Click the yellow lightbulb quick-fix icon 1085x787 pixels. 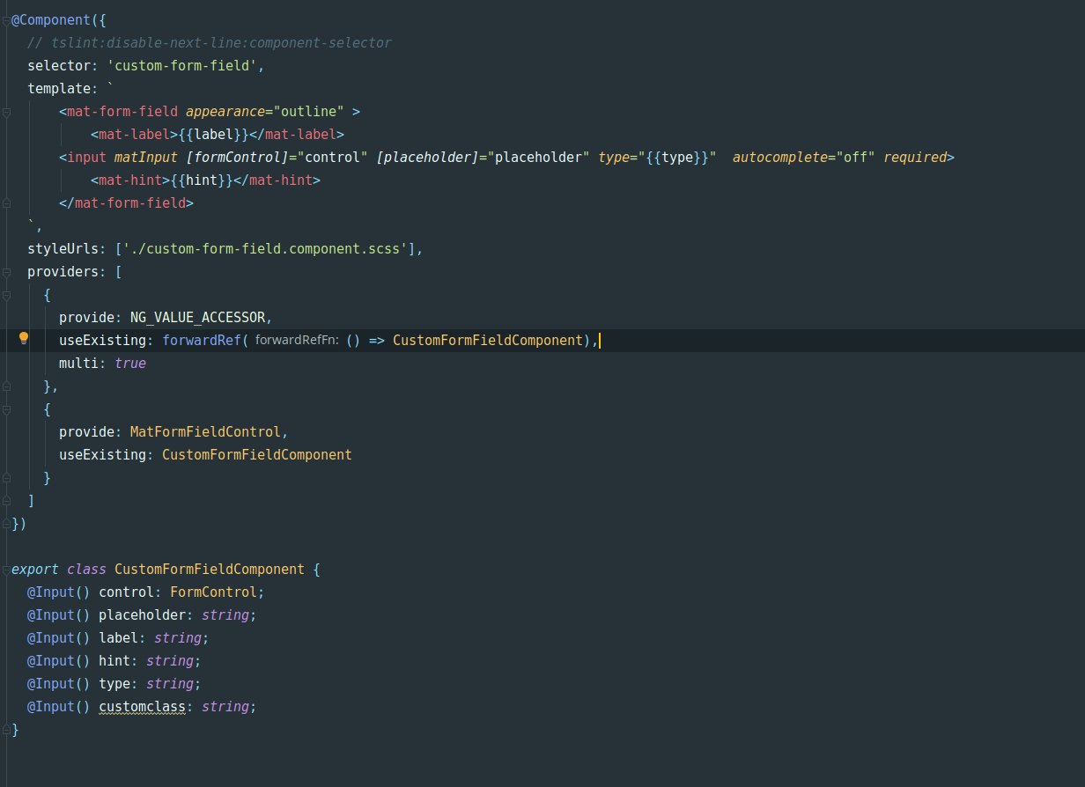click(24, 339)
